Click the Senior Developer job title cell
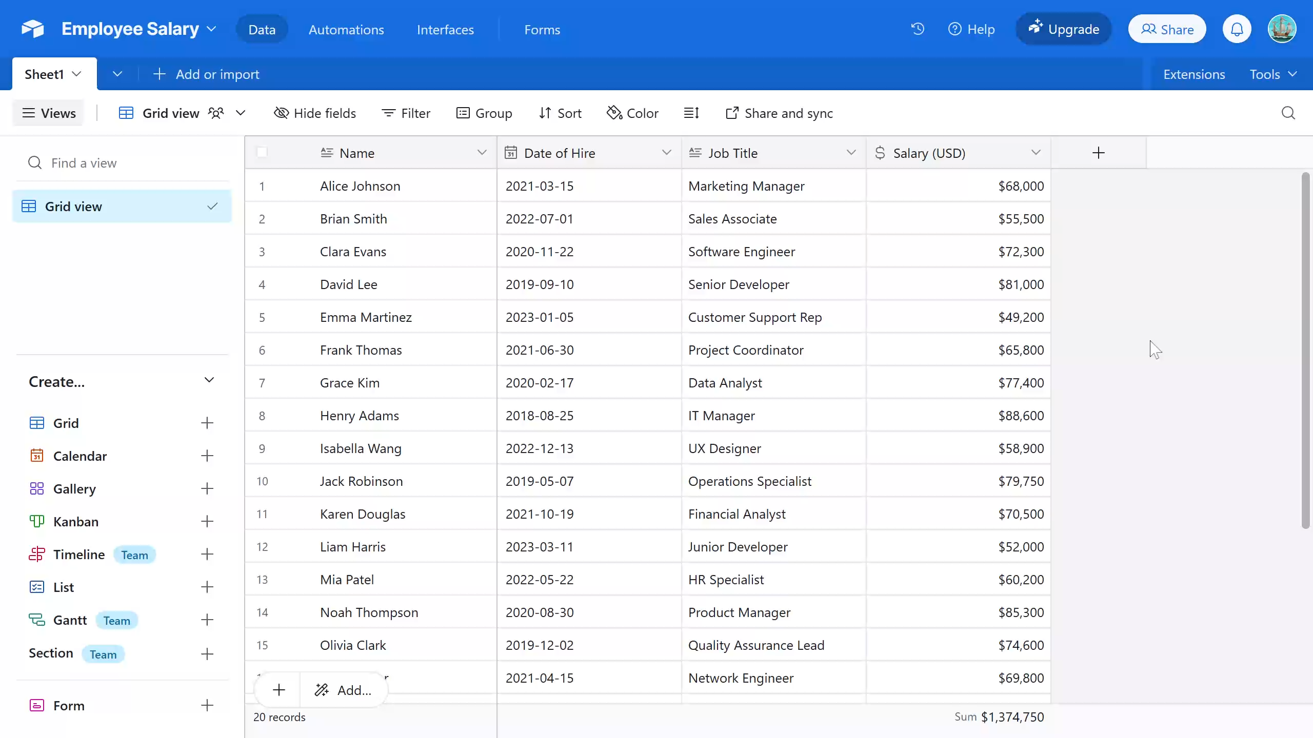This screenshot has height=738, width=1313. [774, 284]
